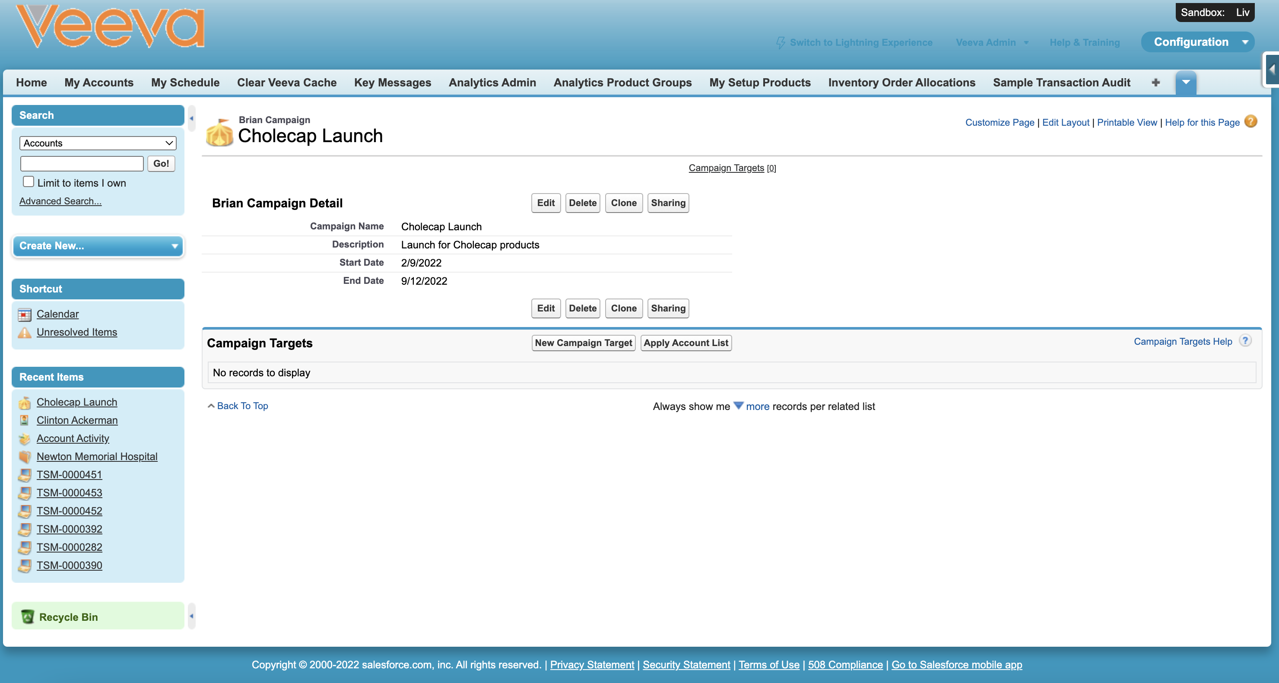1279x683 pixels.
Task: Open the Key Messages tab
Action: point(392,83)
